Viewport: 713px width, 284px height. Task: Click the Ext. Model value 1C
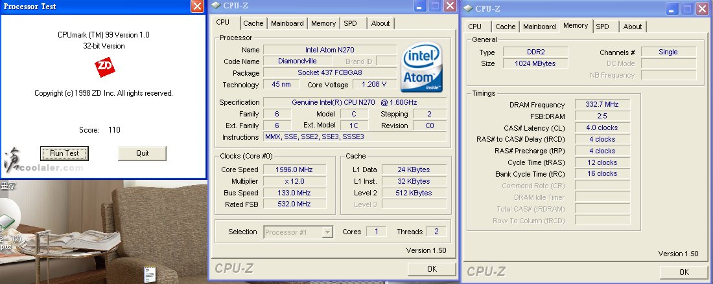[353, 126]
